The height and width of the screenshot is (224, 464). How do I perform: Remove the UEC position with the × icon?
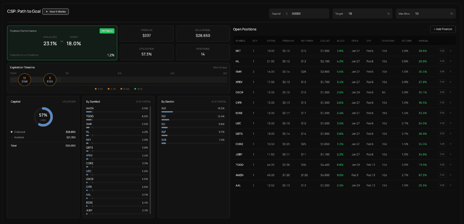tap(450, 123)
